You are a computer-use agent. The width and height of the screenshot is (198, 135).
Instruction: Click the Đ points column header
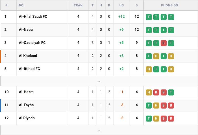pyautogui.click(x=137, y=5)
